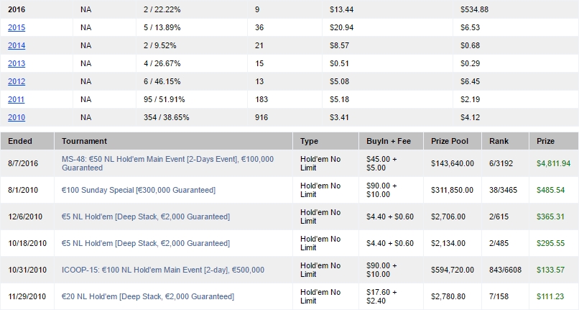Open the 2010 year link
Screen dimensions: 579x310
coord(17,118)
